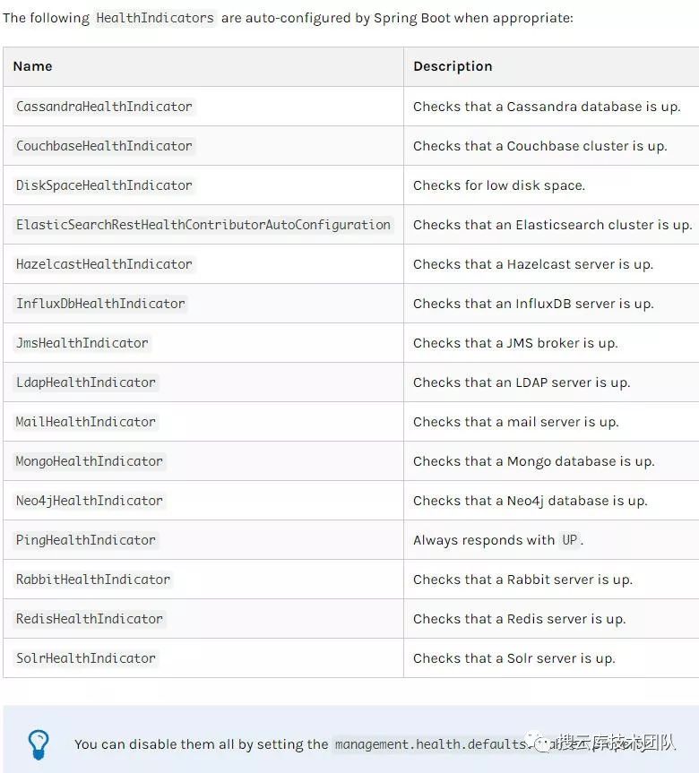Screen dimensions: 699x773
Task: Click 'Checks that a JMS broker is up.'
Action: pyautogui.click(x=515, y=344)
